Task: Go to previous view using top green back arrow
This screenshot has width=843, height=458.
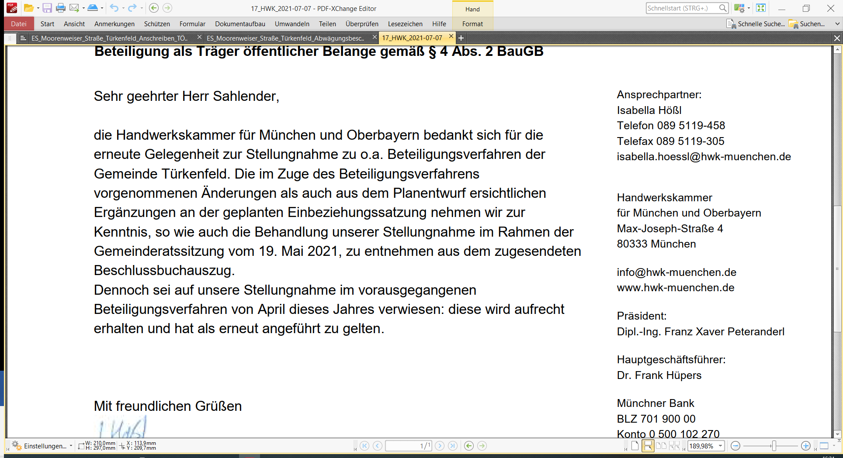Action: click(154, 8)
